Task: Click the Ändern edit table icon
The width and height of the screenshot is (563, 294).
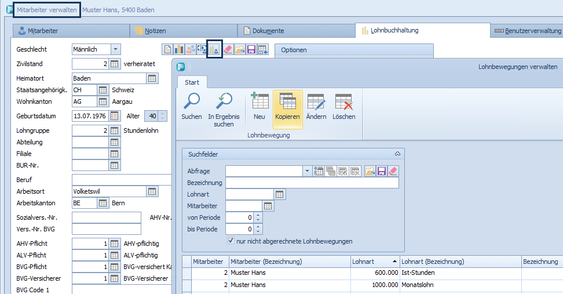Action: click(x=316, y=103)
